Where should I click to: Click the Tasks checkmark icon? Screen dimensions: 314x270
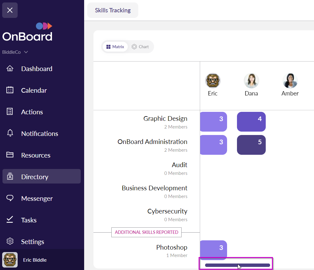click(10, 220)
